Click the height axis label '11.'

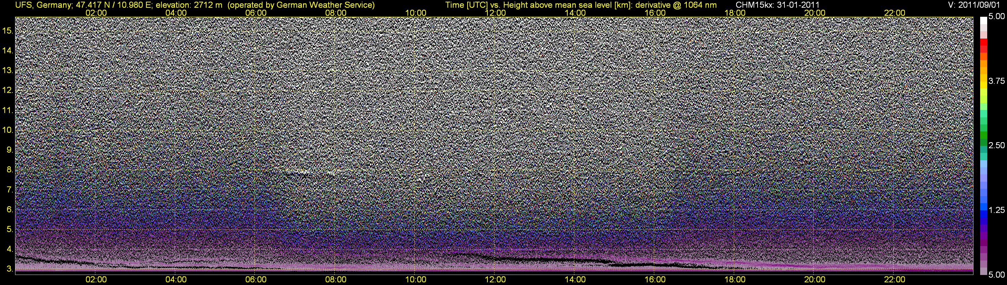pyautogui.click(x=8, y=111)
